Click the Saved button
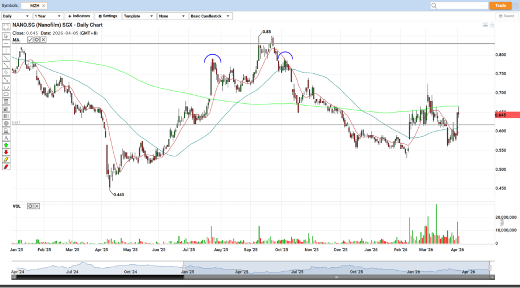Image resolution: width=520 pixels, height=288 pixels. [506, 16]
